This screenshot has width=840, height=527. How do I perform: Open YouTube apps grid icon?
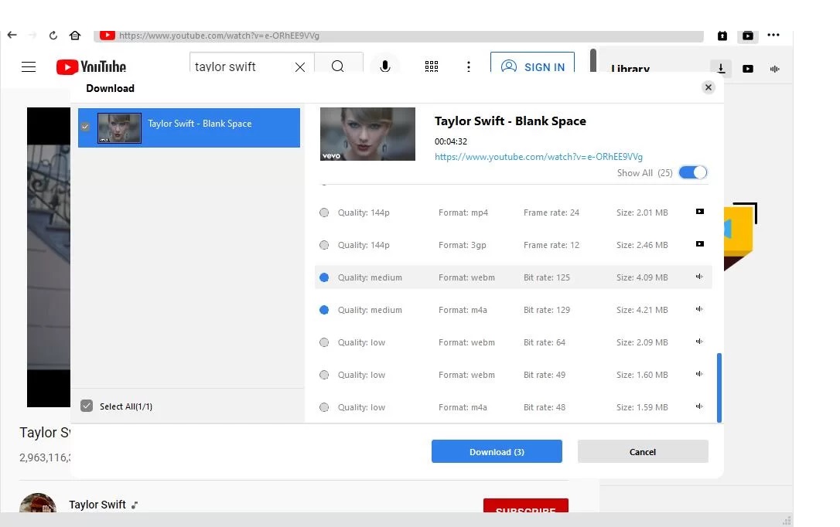[x=432, y=66]
